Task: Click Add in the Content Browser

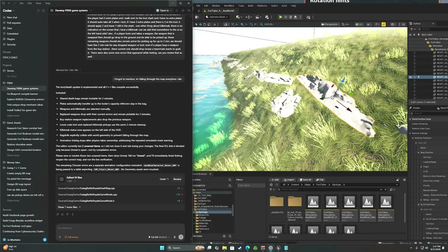Action: [x=274, y=180]
